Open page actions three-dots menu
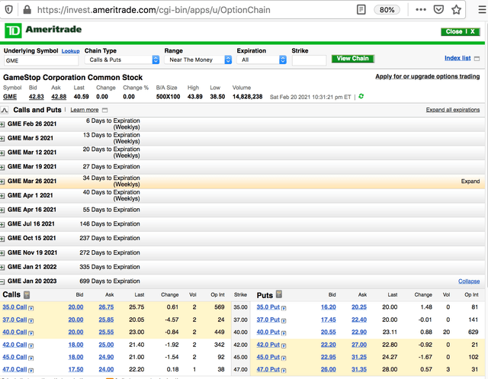The height and width of the screenshot is (379, 488). click(x=421, y=10)
